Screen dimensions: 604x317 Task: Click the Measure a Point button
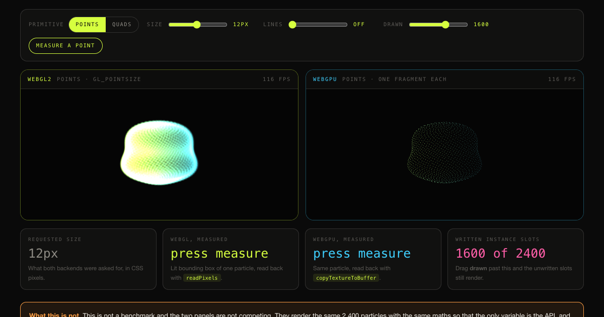[65, 46]
